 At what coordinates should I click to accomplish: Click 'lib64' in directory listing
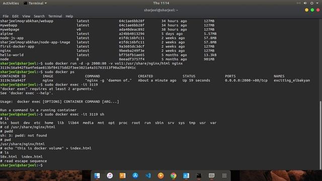tap(73, 123)
